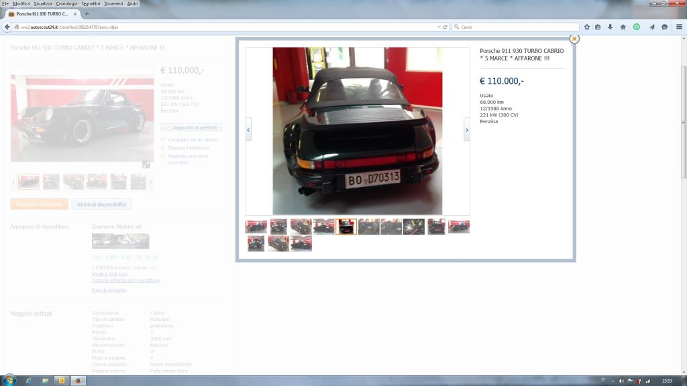
Task: Click the green extension icon in toolbar
Action: tap(637, 27)
